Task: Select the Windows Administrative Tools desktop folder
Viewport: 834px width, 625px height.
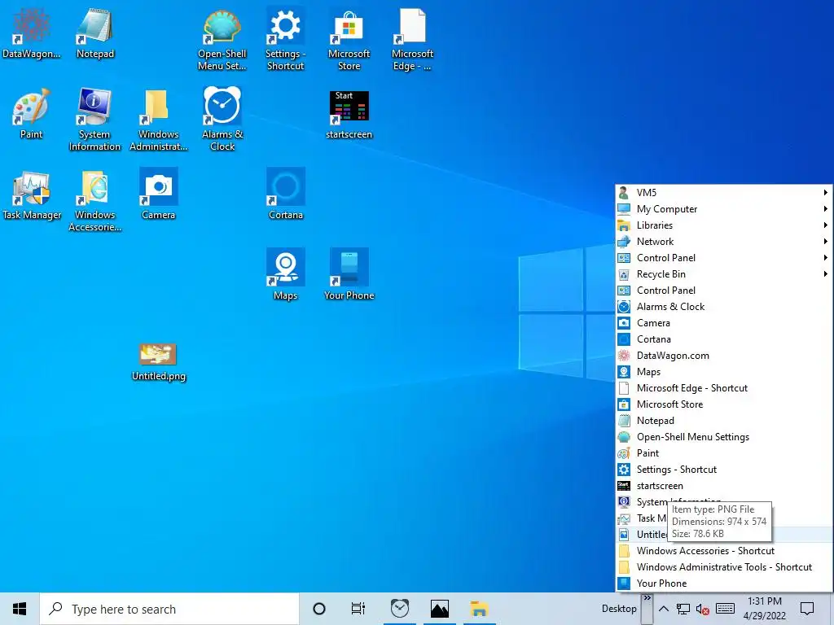Action: (159, 120)
